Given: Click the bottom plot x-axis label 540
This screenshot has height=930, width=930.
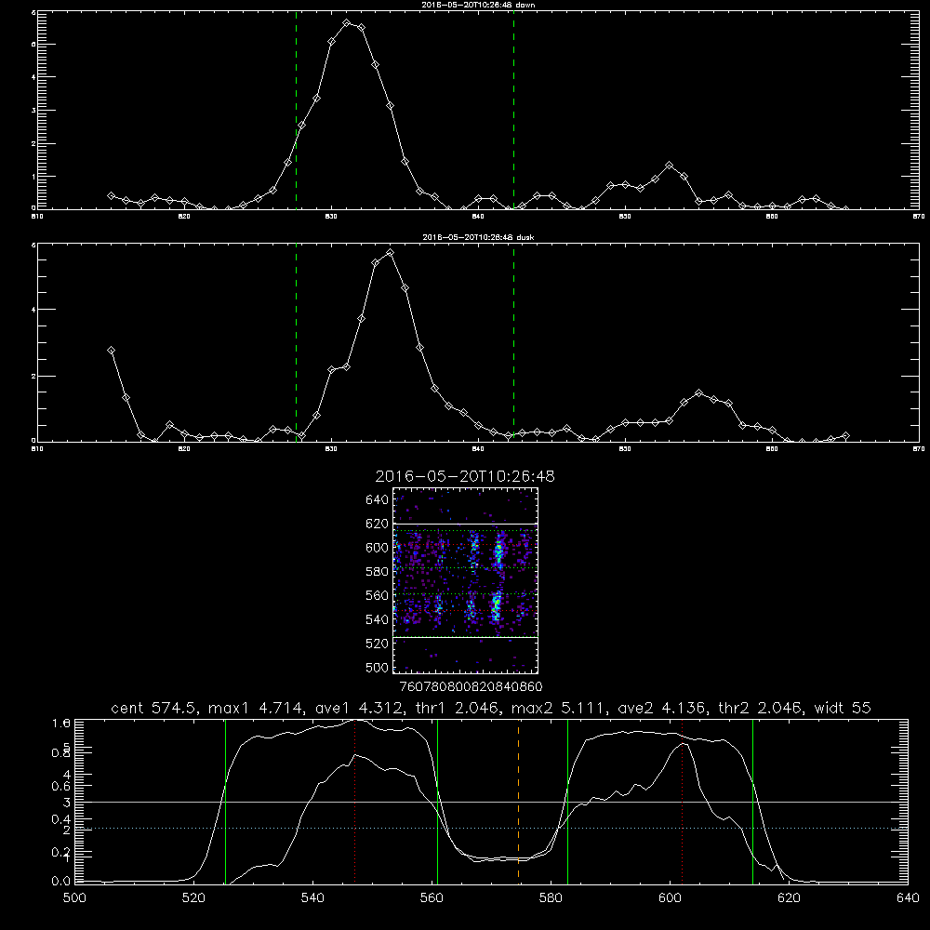Looking at the screenshot, I should click(312, 898).
